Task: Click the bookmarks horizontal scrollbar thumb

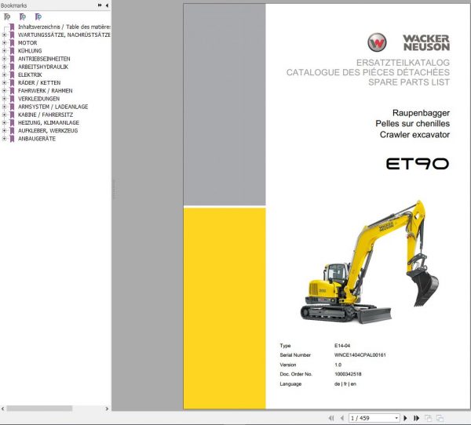Action: point(39,409)
